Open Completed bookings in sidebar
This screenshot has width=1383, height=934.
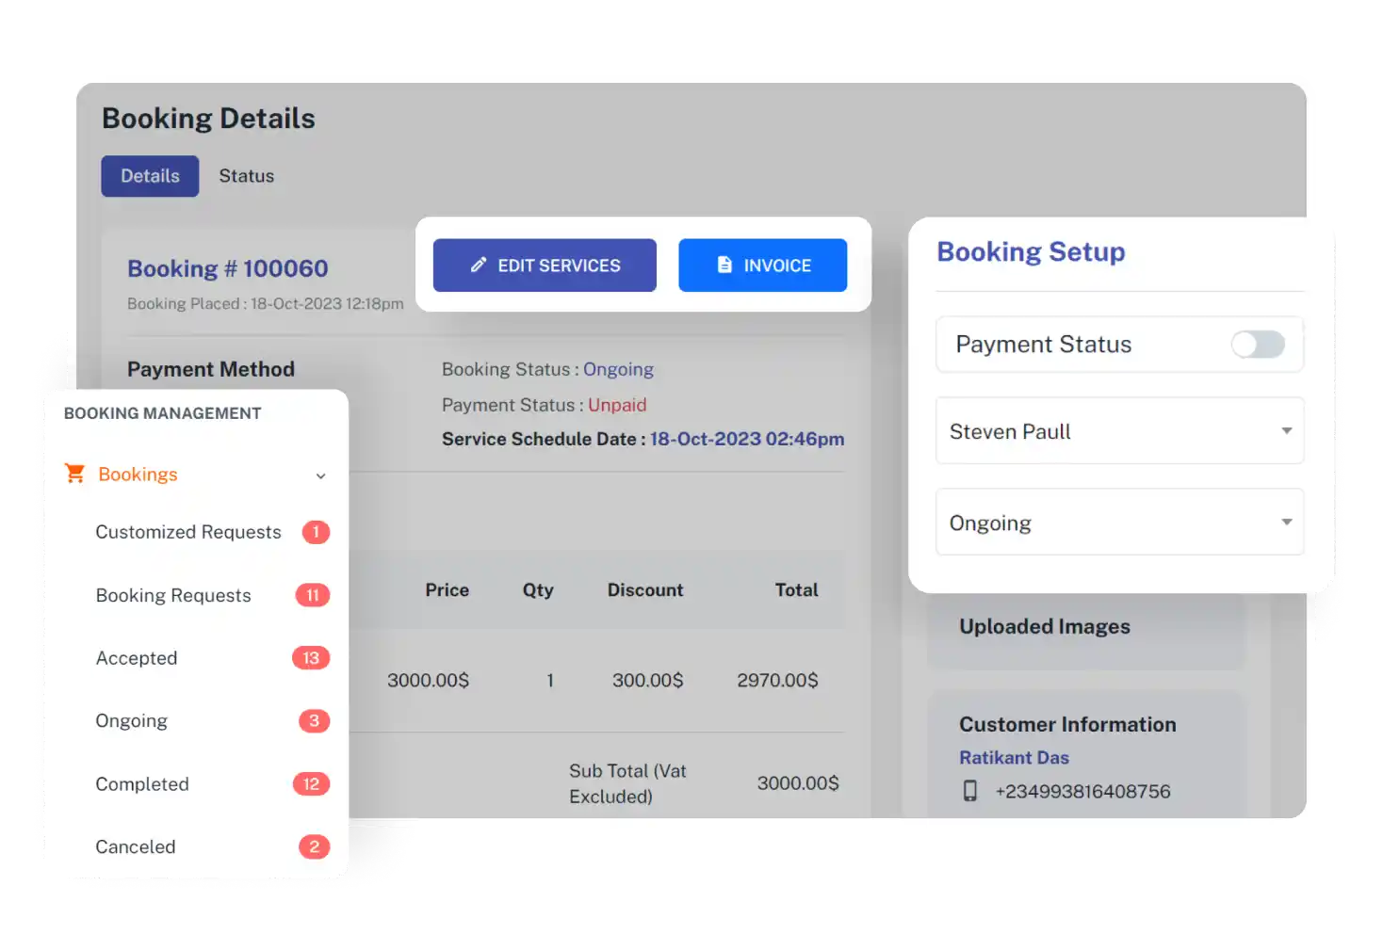coord(142,784)
